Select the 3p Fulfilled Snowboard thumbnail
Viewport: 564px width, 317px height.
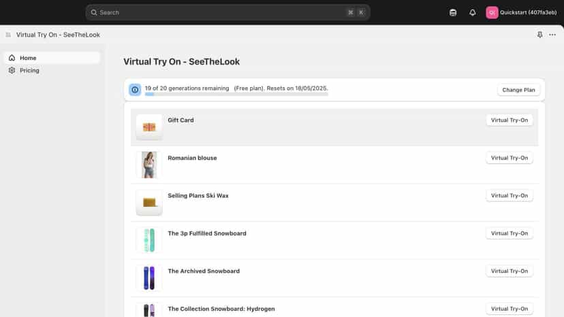coord(149,240)
